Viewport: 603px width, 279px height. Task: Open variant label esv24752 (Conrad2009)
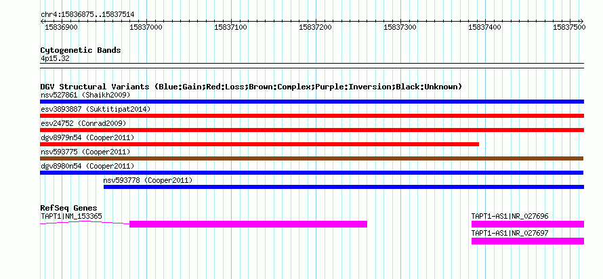pyautogui.click(x=83, y=123)
